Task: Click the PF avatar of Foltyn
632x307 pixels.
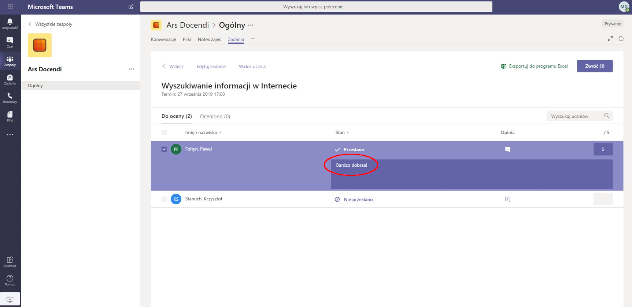Action: coord(176,149)
